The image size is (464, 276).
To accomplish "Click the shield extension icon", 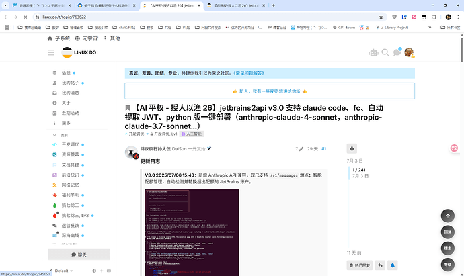I will pos(394,17).
